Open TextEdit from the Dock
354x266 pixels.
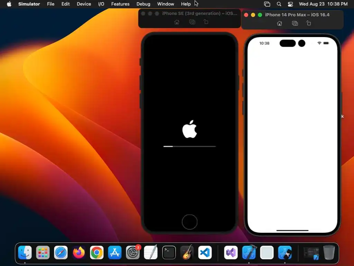point(151,252)
